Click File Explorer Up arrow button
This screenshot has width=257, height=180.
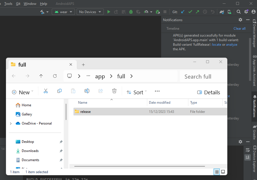[41, 76]
